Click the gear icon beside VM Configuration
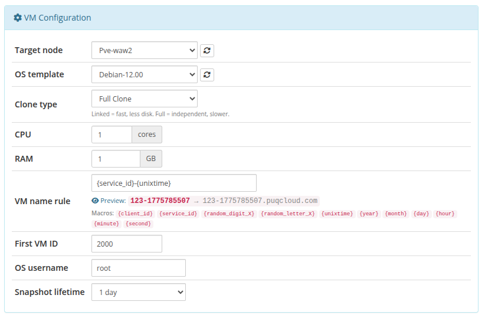 coord(18,18)
